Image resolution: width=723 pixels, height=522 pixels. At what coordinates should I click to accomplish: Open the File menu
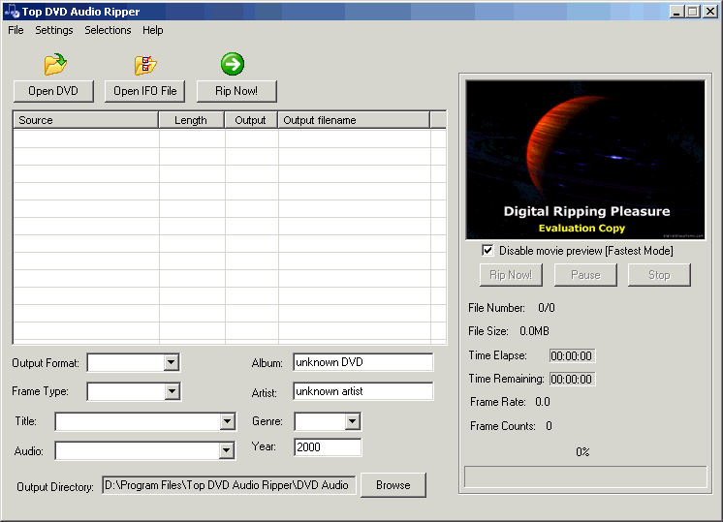[x=16, y=30]
